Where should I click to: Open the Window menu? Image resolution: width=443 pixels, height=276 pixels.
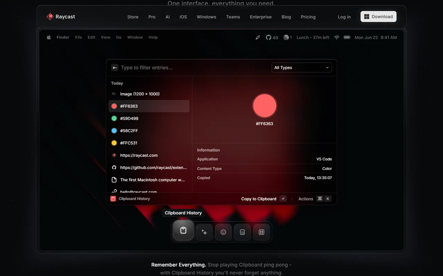(135, 37)
